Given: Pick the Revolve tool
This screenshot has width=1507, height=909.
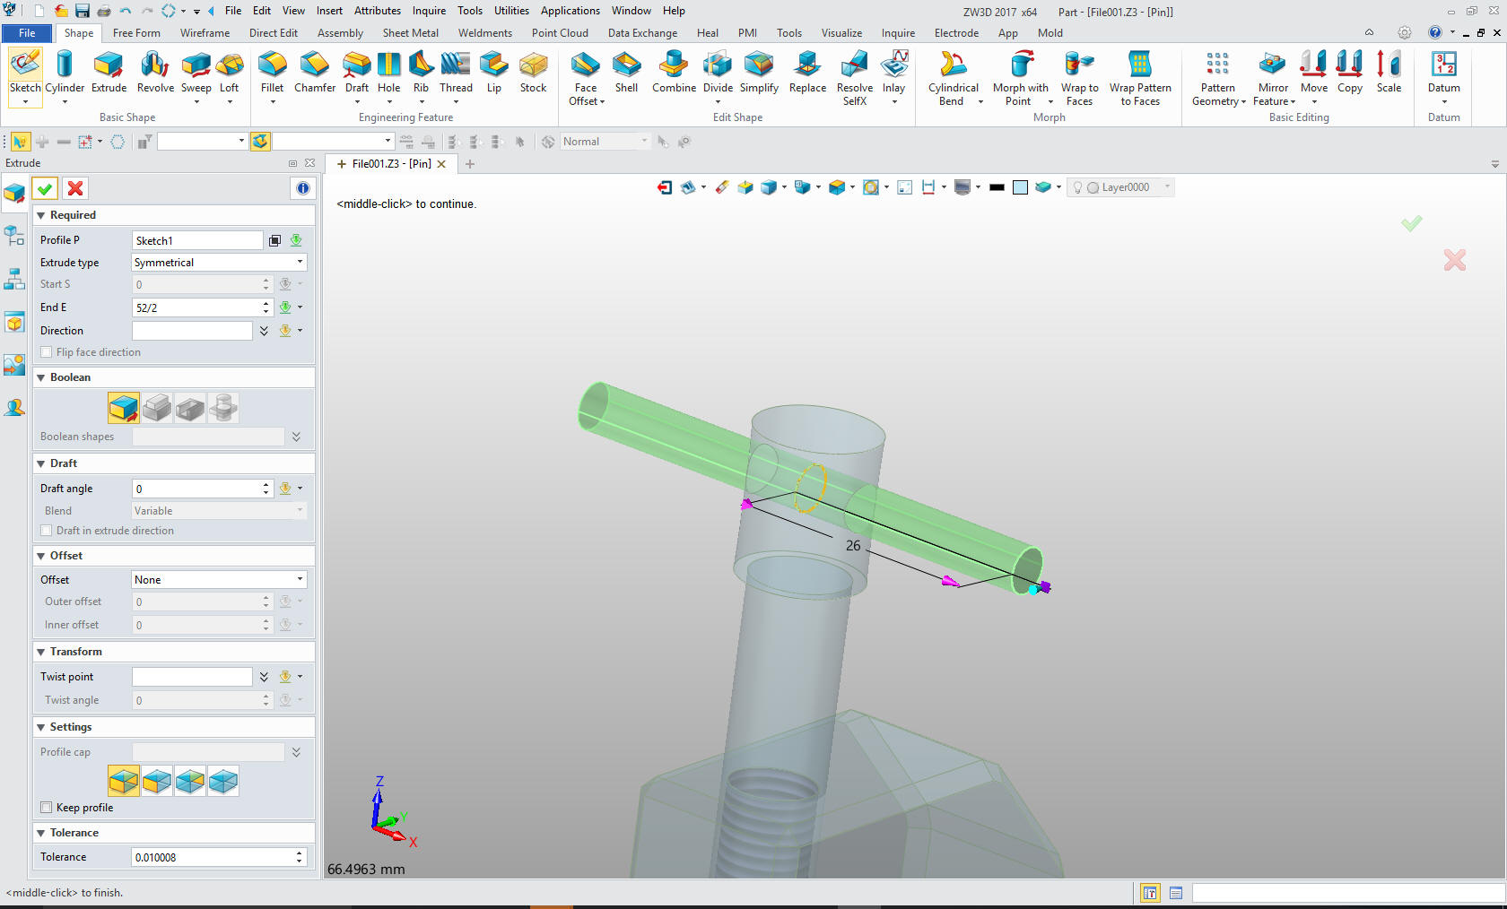Looking at the screenshot, I should coord(155,72).
